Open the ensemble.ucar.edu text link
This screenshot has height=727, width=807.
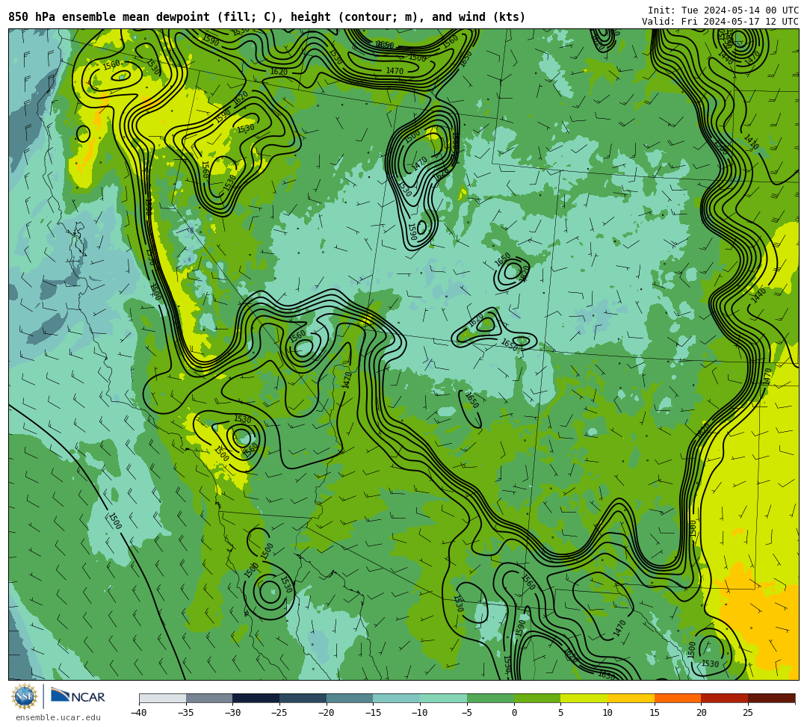(58, 717)
